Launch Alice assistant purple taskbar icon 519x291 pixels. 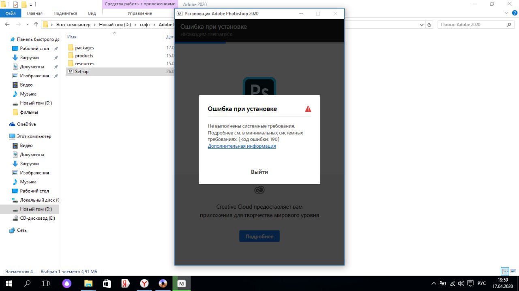[x=67, y=283]
